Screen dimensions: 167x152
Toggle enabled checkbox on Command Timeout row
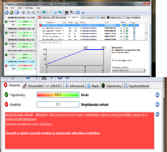click(x=134, y=31)
